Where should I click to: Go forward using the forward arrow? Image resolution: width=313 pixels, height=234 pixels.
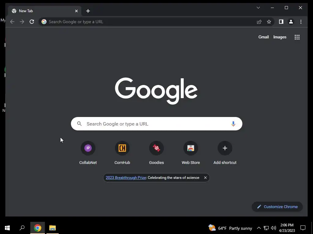click(x=22, y=22)
